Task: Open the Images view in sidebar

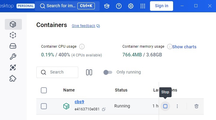Action: tap(13, 35)
